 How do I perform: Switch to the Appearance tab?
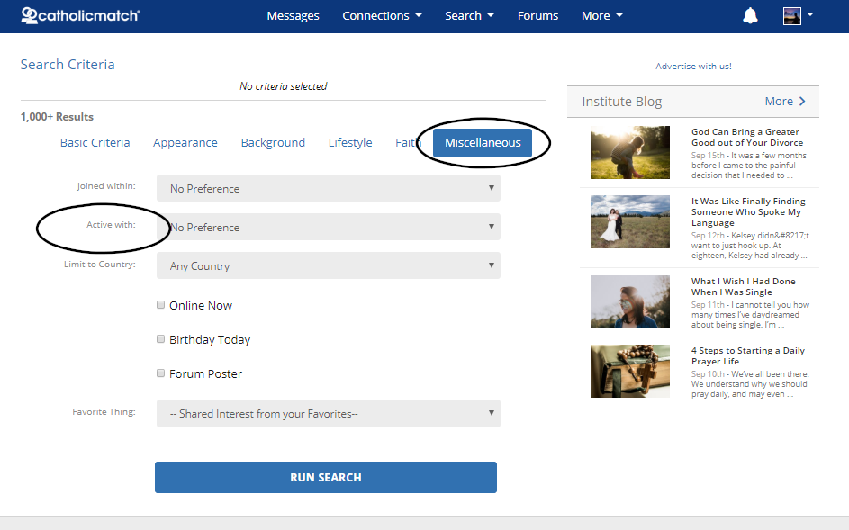(x=185, y=143)
